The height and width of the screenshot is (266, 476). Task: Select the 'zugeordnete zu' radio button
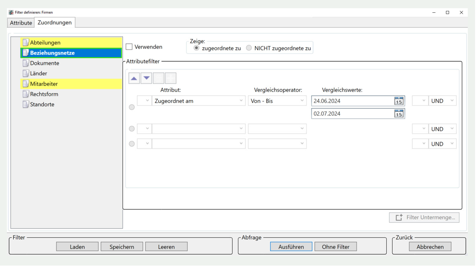pyautogui.click(x=197, y=48)
